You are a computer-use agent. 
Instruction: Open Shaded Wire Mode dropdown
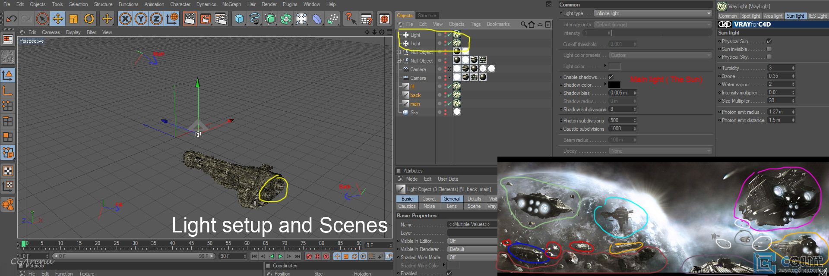(472, 257)
